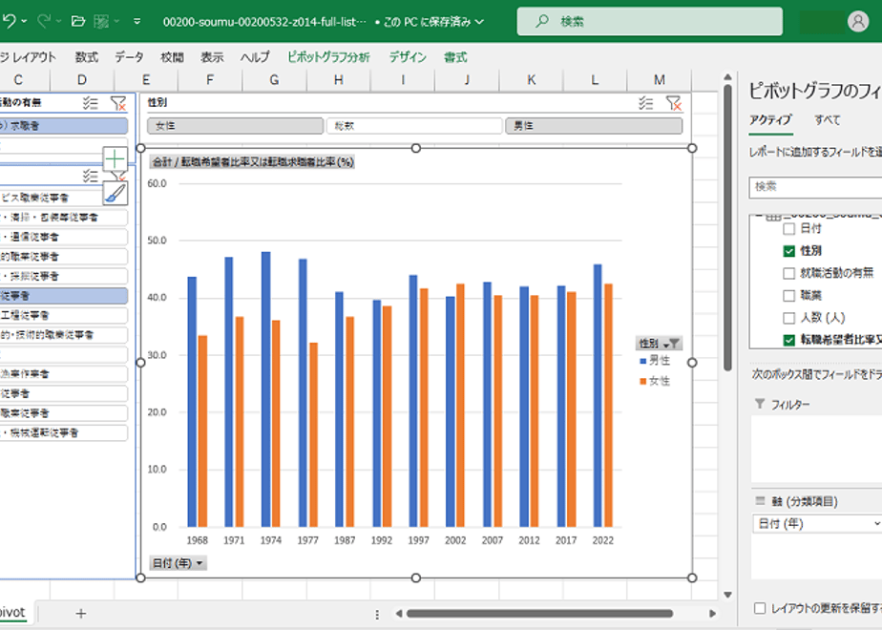Check the 職業 field checkbox
The image size is (882, 630).
pos(788,295)
